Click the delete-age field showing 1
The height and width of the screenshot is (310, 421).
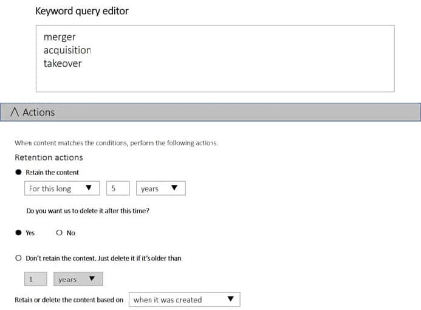(x=35, y=279)
